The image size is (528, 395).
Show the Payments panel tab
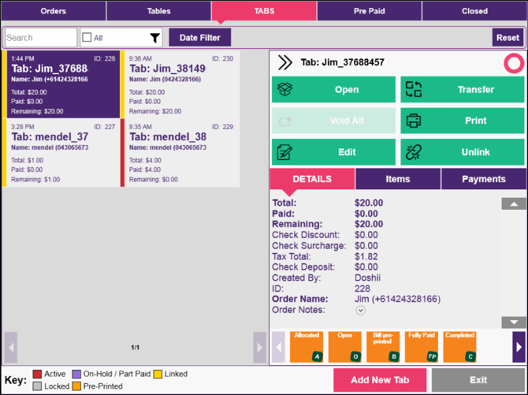coord(484,179)
